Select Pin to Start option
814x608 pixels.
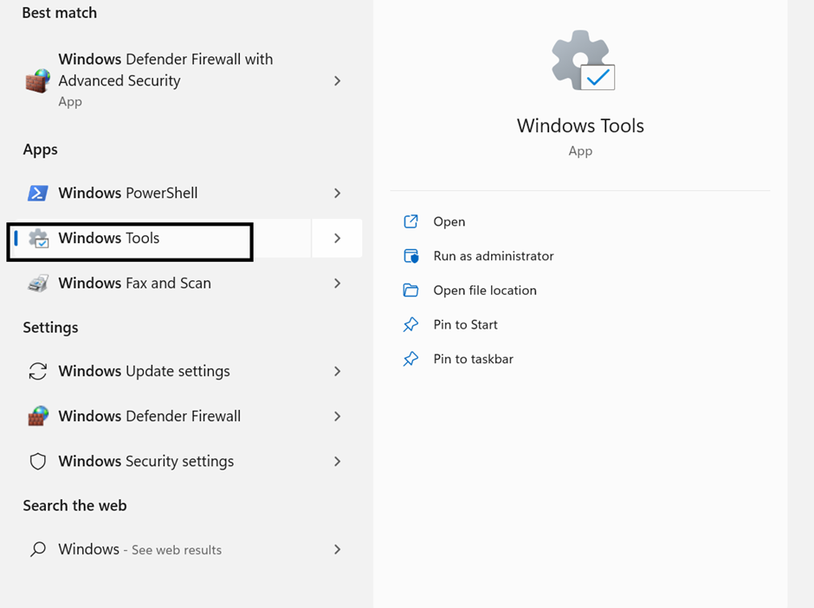(465, 324)
